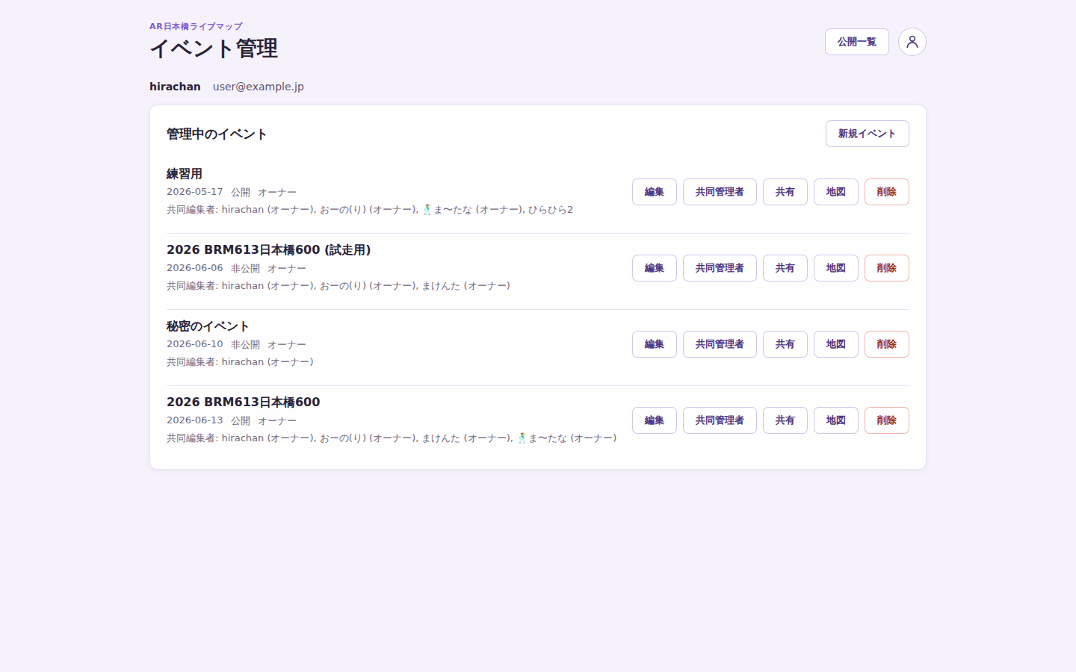Delete the 試走用 event
The image size is (1076, 672).
pyautogui.click(x=886, y=268)
